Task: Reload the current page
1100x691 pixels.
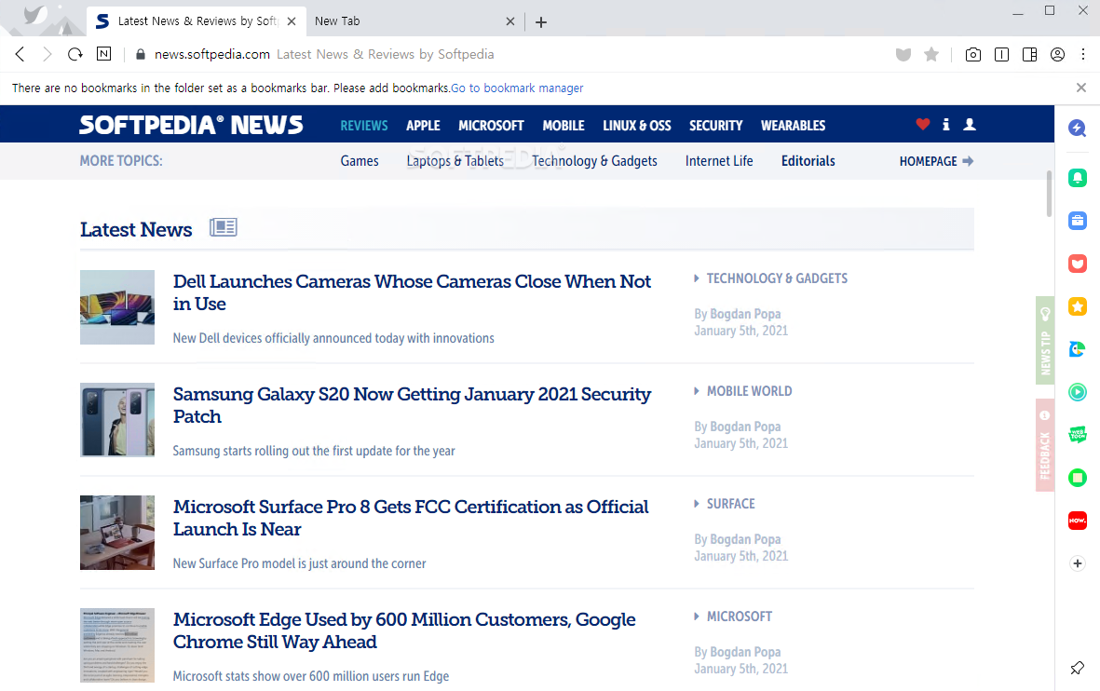Action: click(x=75, y=54)
